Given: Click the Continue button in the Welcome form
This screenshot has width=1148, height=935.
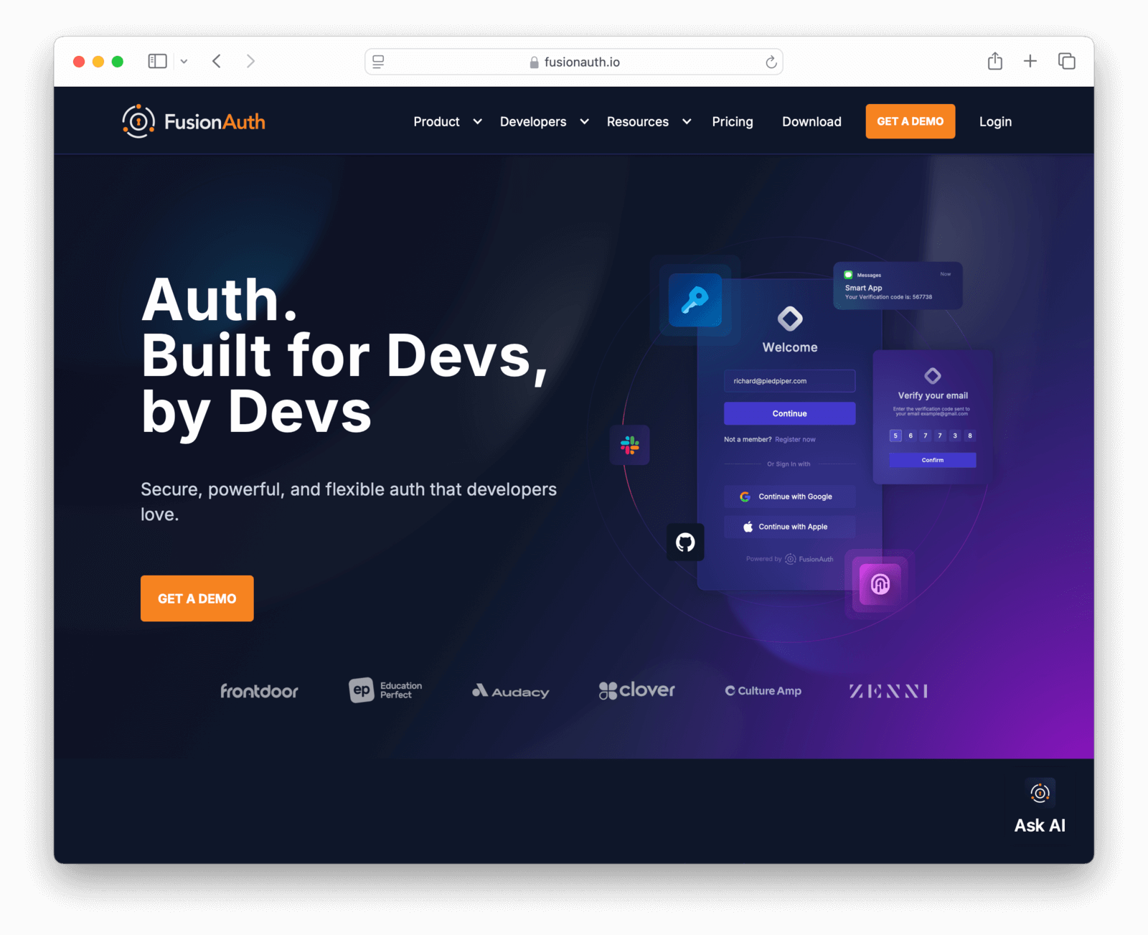Looking at the screenshot, I should 789,413.
